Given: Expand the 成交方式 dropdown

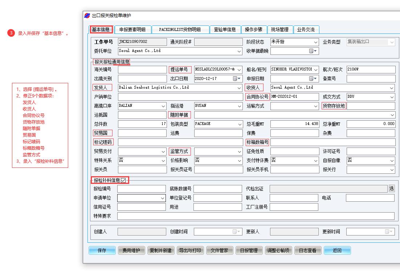Looking at the screenshot, I should [392, 97].
